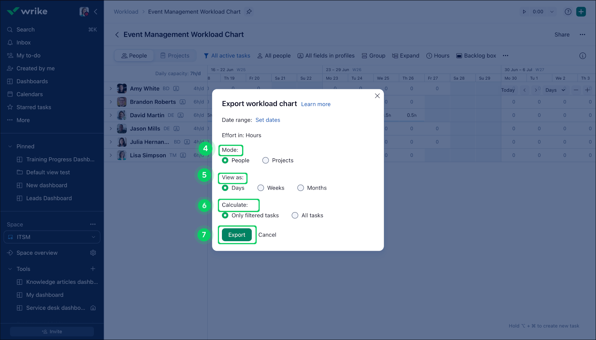Select All tasks under Calculate

(x=295, y=215)
